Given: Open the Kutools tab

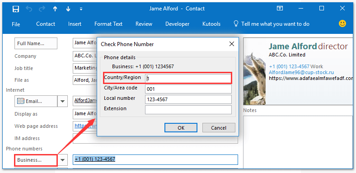Looking at the screenshot, I should [x=211, y=24].
